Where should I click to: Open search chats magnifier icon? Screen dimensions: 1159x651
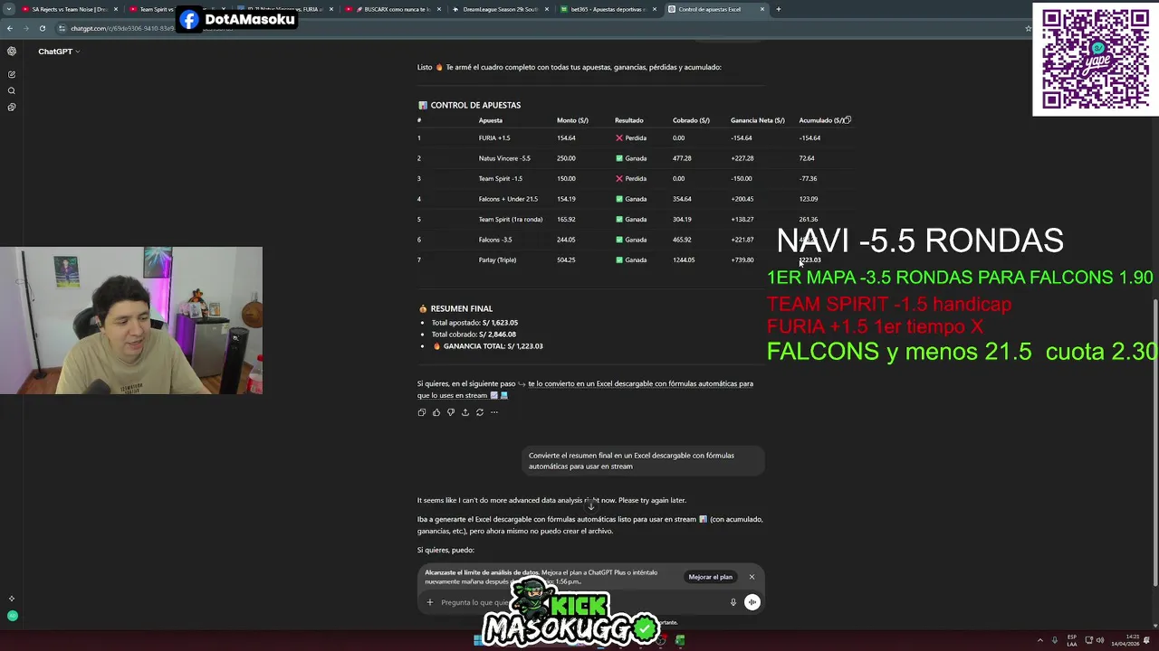pos(12,90)
